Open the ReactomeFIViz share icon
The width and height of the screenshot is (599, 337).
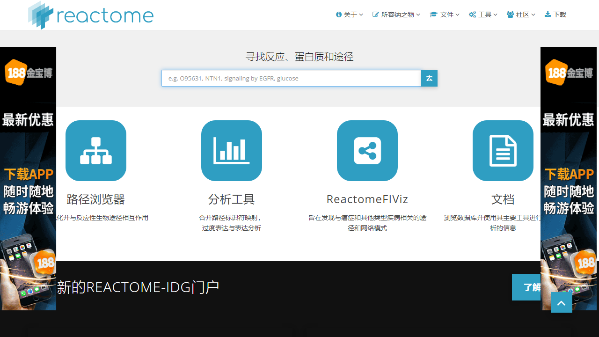click(367, 151)
